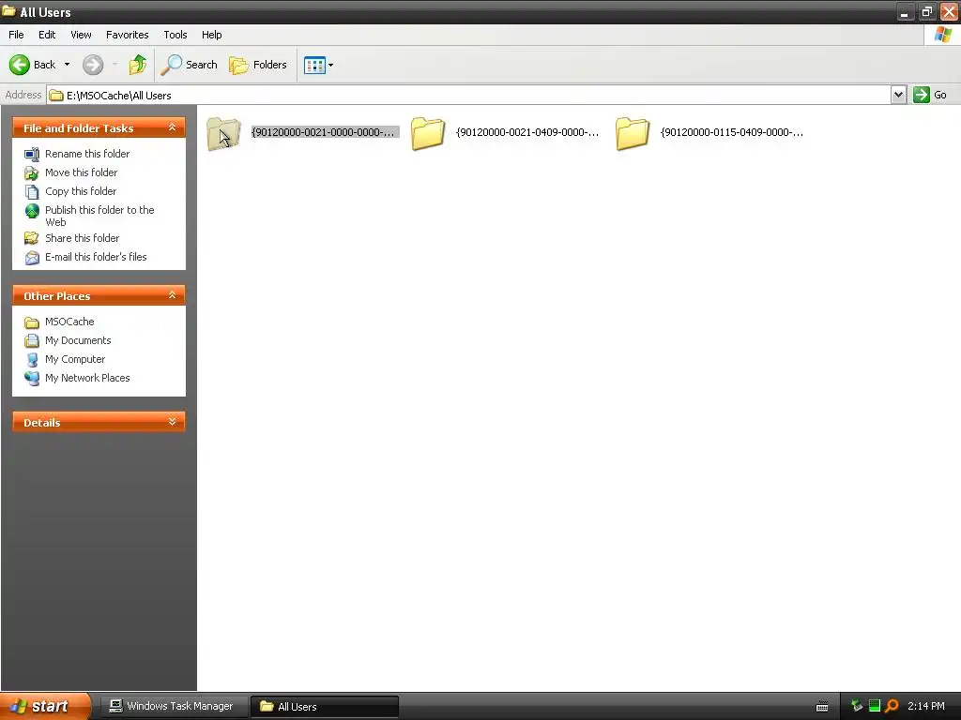Viewport: 961px width, 720px height.
Task: Click Rename this folder link
Action: pyautogui.click(x=87, y=154)
